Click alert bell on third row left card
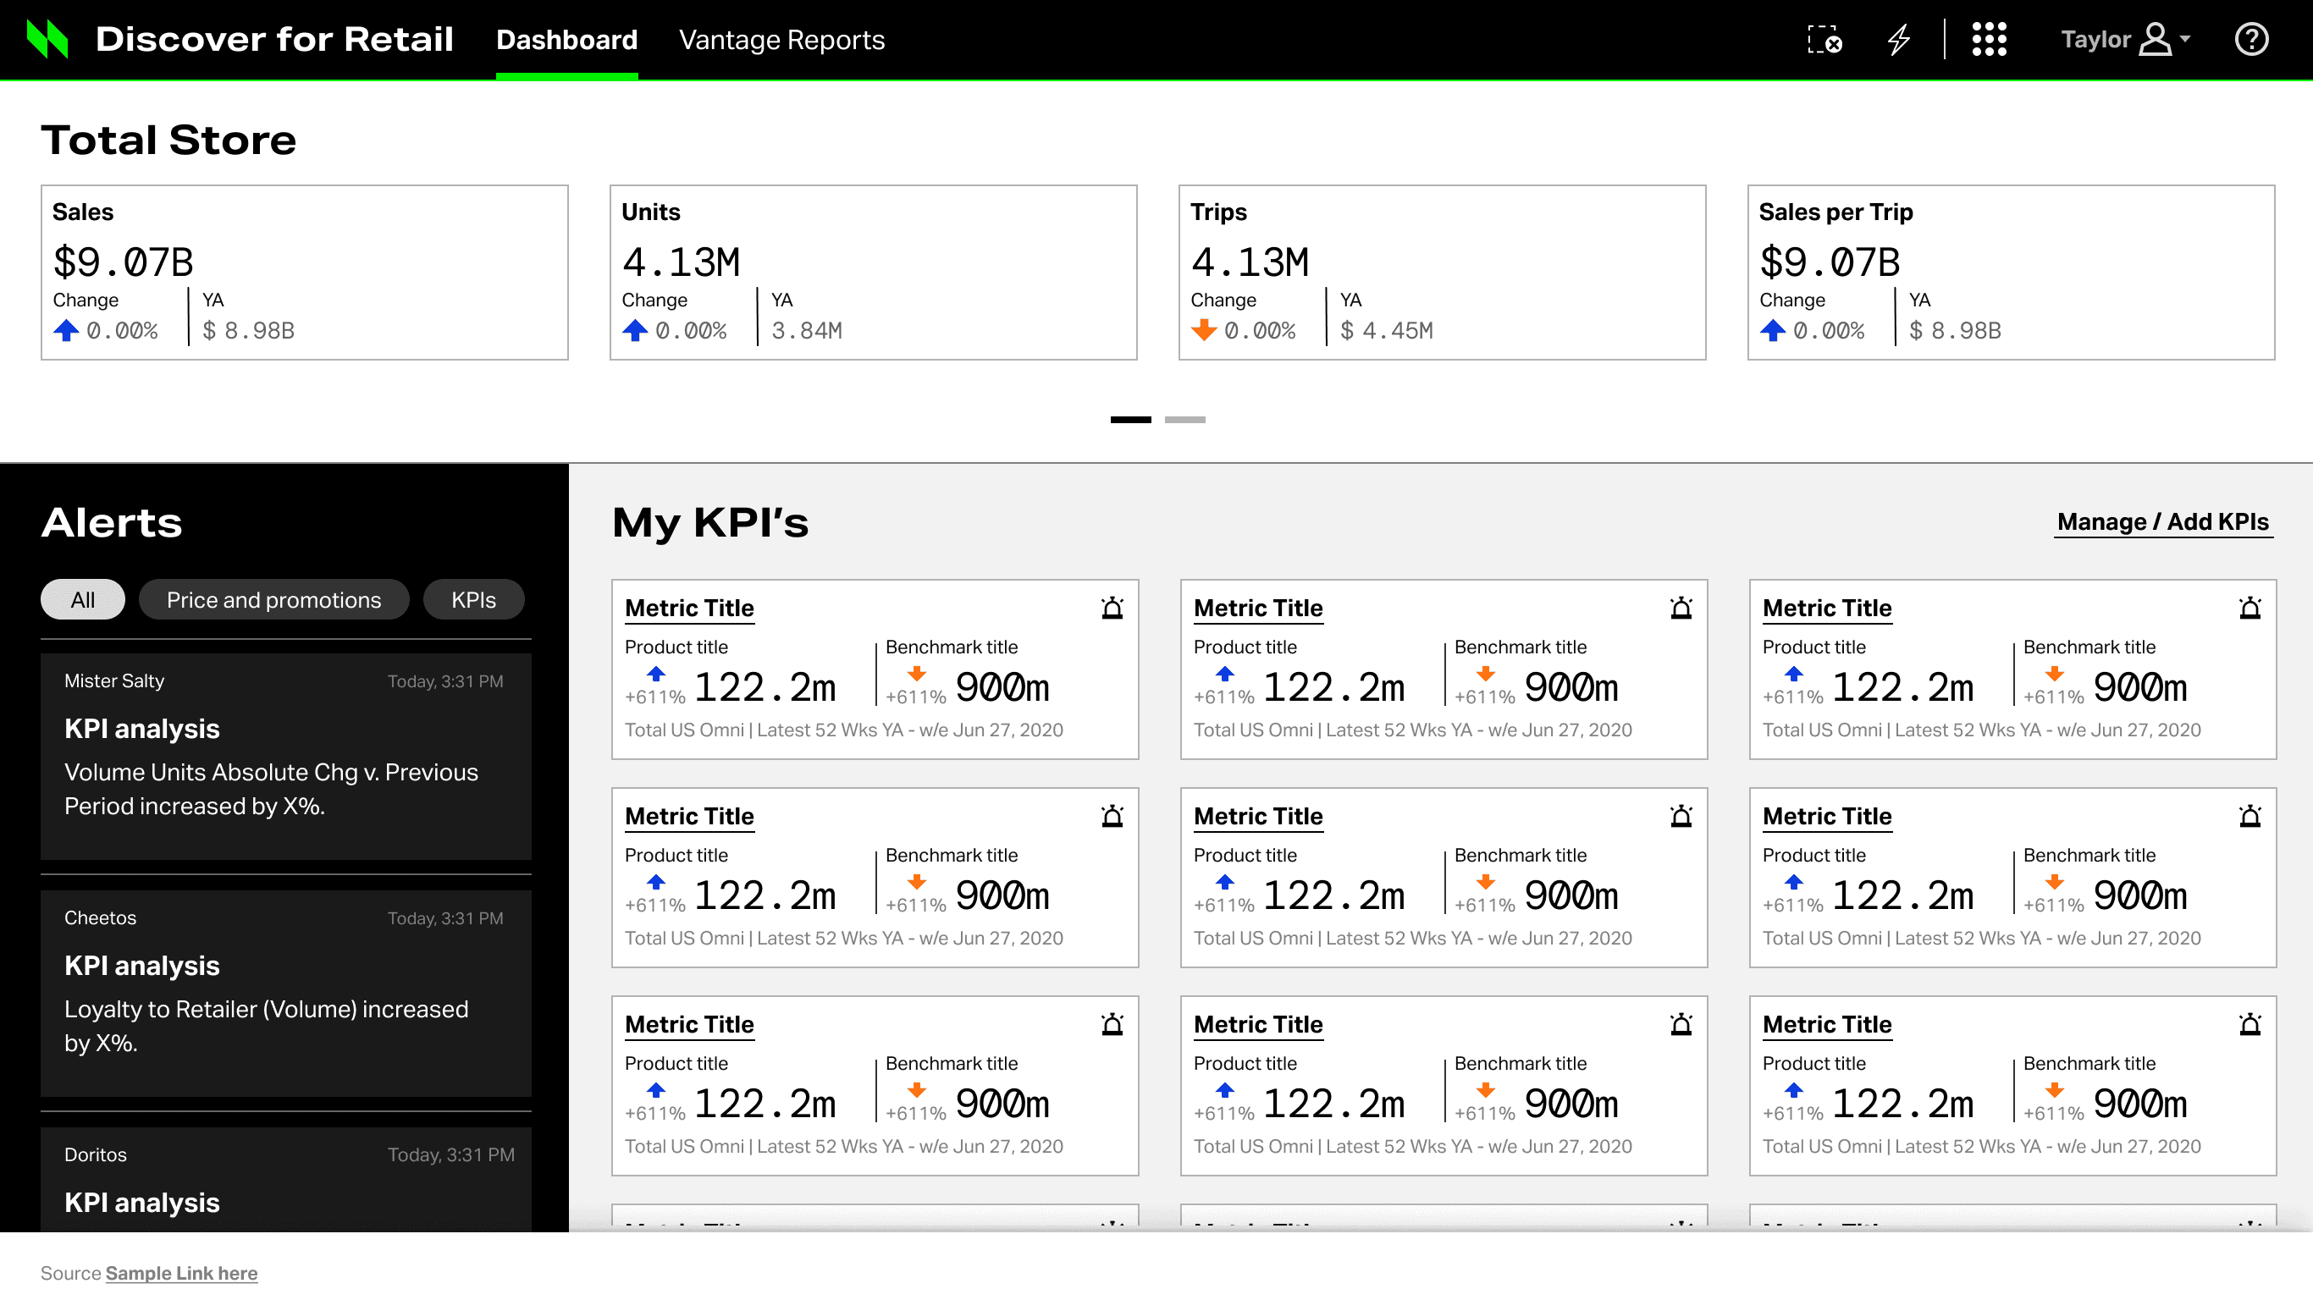The height and width of the screenshot is (1300, 2313). (x=1112, y=1024)
